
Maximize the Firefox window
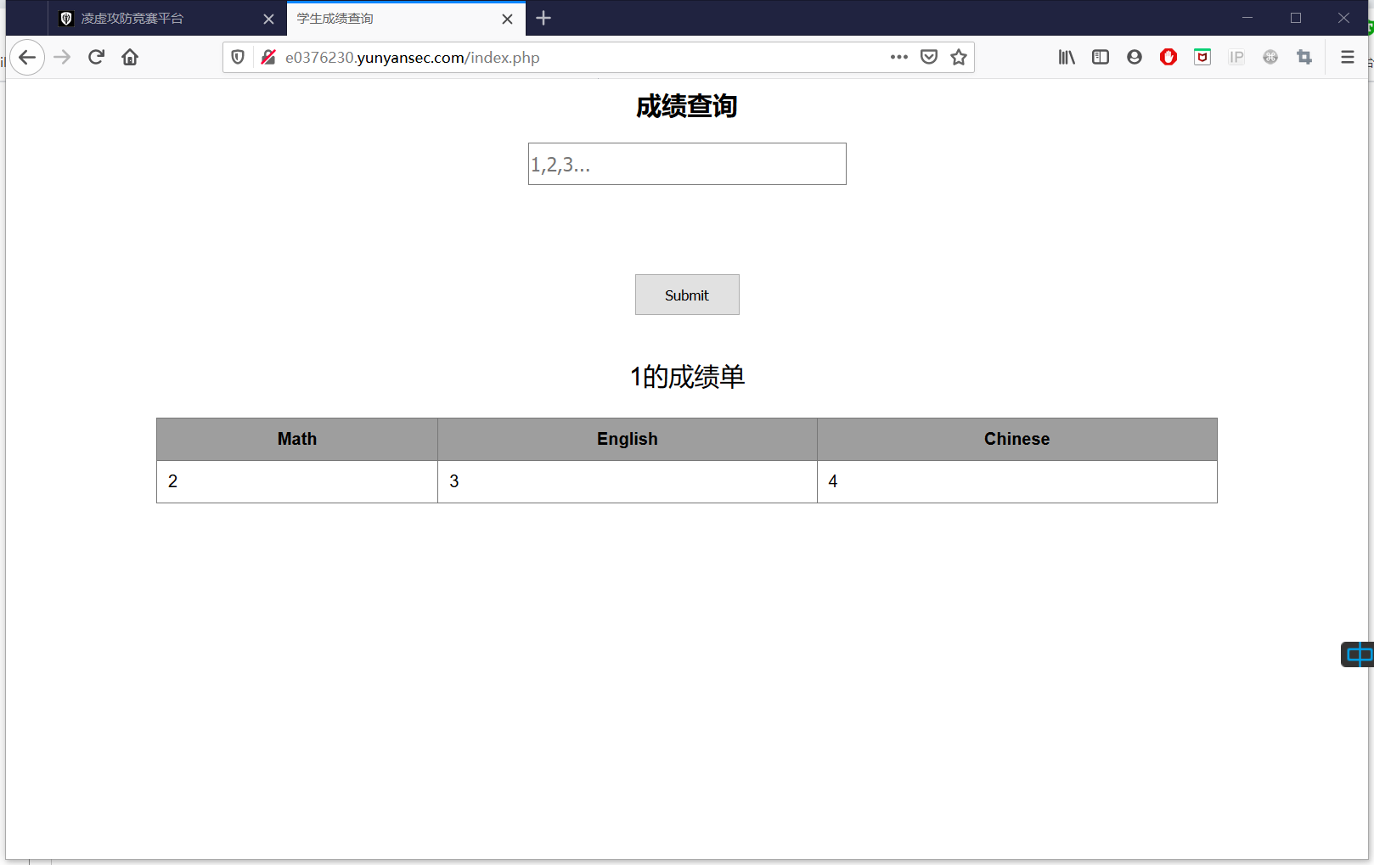tap(1296, 18)
